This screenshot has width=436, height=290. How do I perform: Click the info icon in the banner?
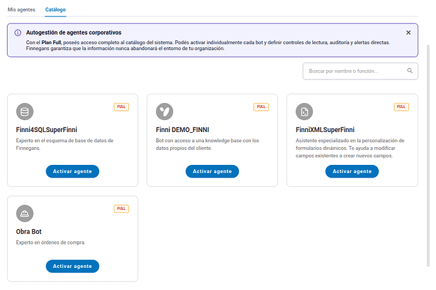(x=18, y=33)
